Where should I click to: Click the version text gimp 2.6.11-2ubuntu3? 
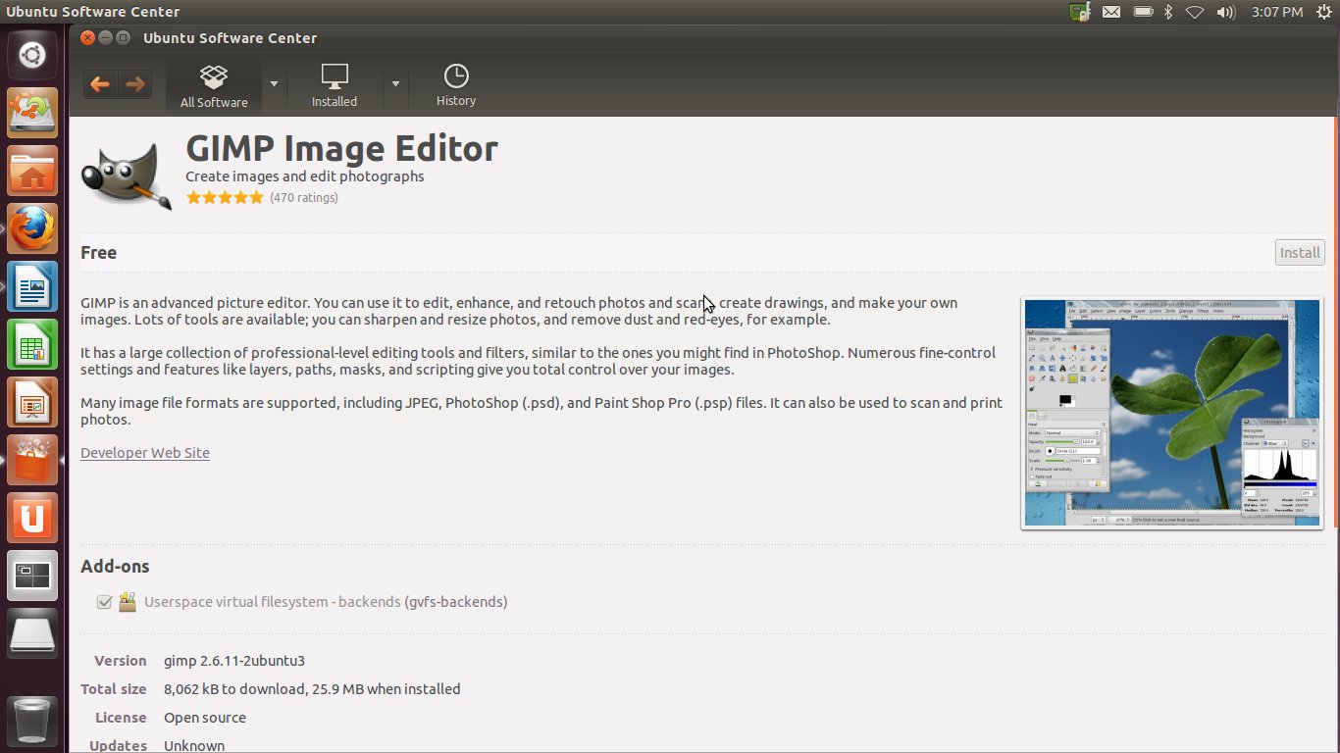234,661
